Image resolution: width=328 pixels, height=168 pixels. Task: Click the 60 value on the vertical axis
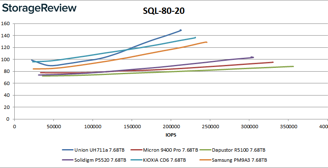(x=7, y=83)
